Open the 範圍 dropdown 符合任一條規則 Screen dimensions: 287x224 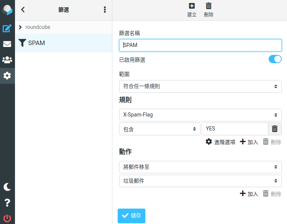pos(200,86)
